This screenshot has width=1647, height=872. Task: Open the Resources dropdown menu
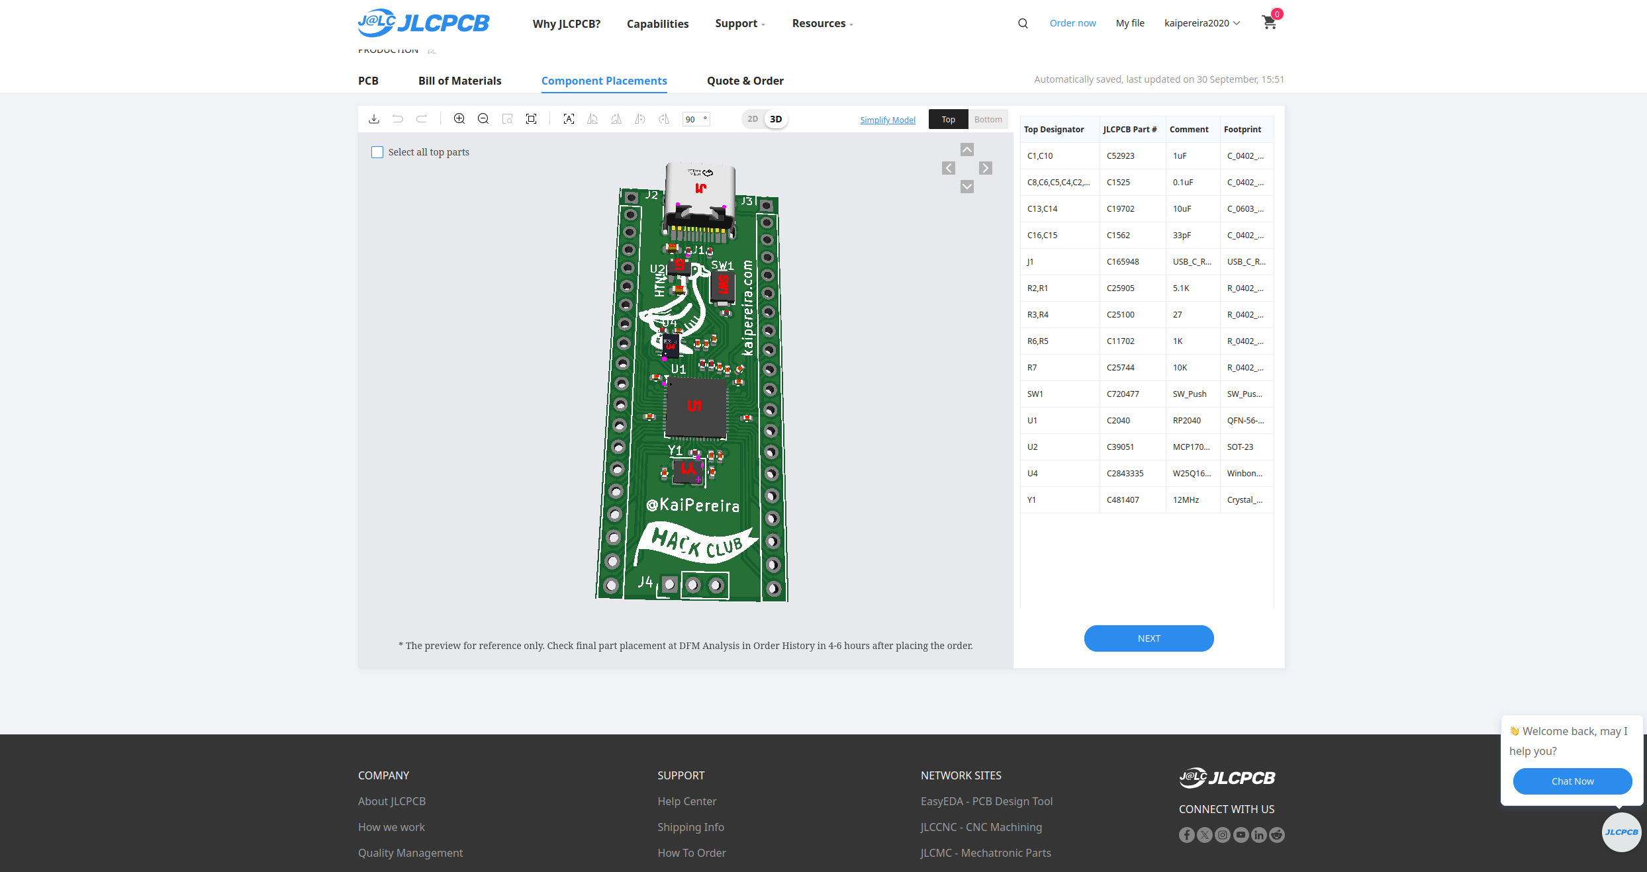[x=822, y=24]
